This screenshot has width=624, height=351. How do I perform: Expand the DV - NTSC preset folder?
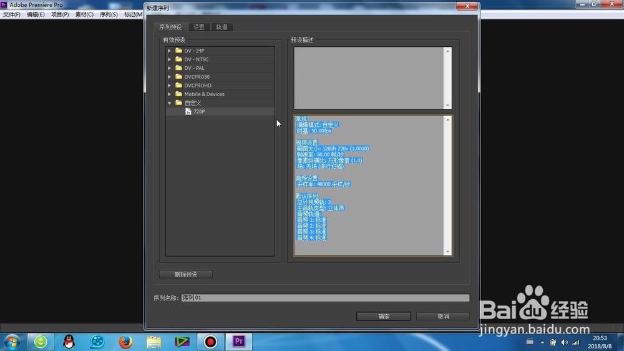click(x=170, y=59)
